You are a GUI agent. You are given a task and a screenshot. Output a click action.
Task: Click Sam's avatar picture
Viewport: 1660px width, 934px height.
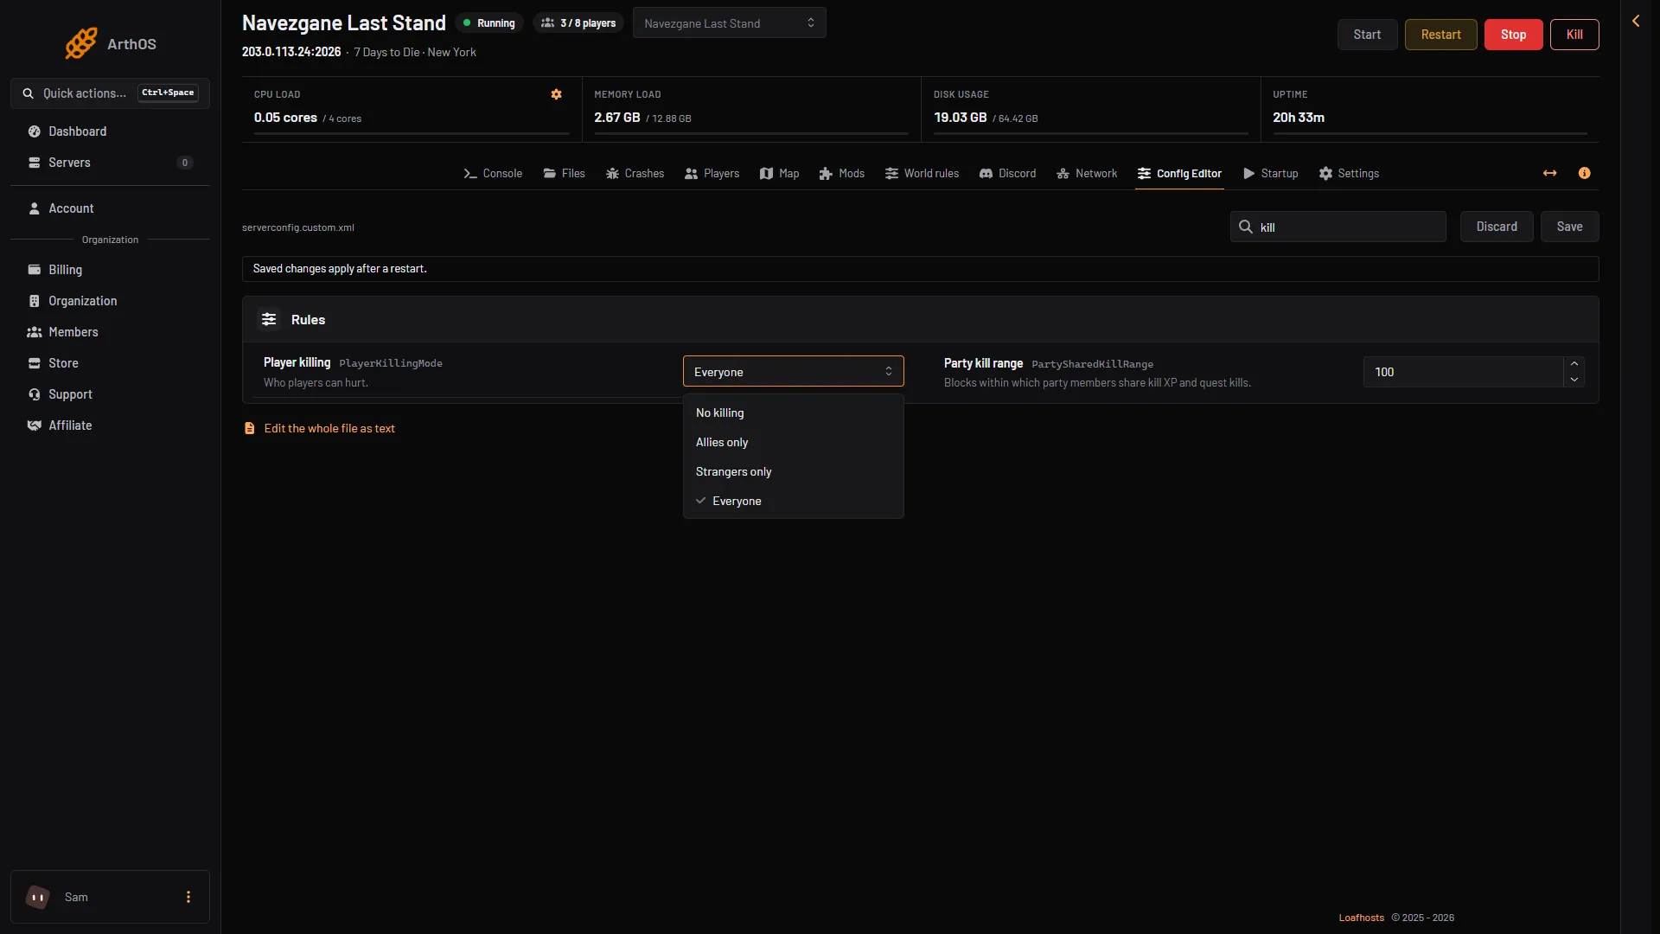[x=38, y=897]
